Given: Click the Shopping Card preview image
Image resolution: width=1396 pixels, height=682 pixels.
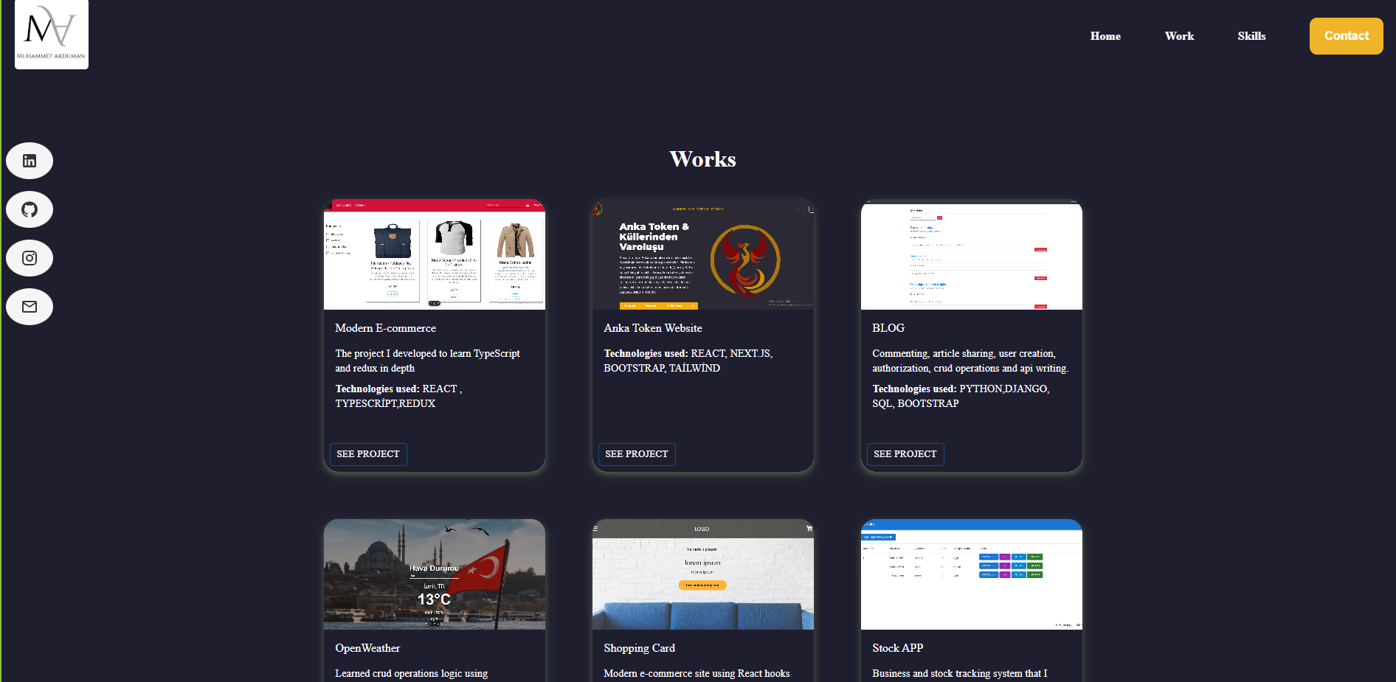Looking at the screenshot, I should coord(702,574).
